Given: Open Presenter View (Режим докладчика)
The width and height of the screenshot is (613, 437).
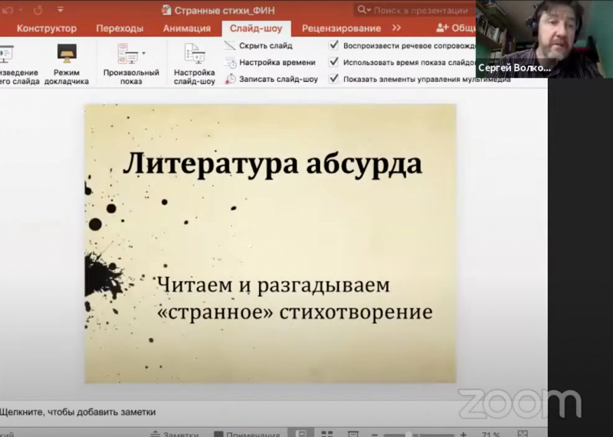Looking at the screenshot, I should pyautogui.click(x=67, y=64).
